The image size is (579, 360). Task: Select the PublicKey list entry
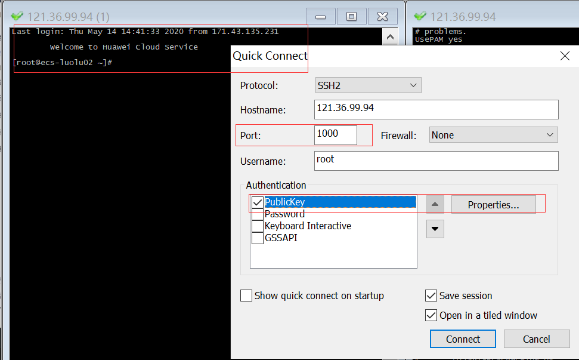pyautogui.click(x=340, y=202)
